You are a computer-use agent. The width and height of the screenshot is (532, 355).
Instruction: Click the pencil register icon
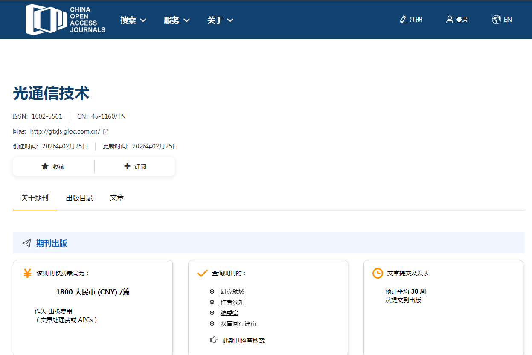[403, 20]
